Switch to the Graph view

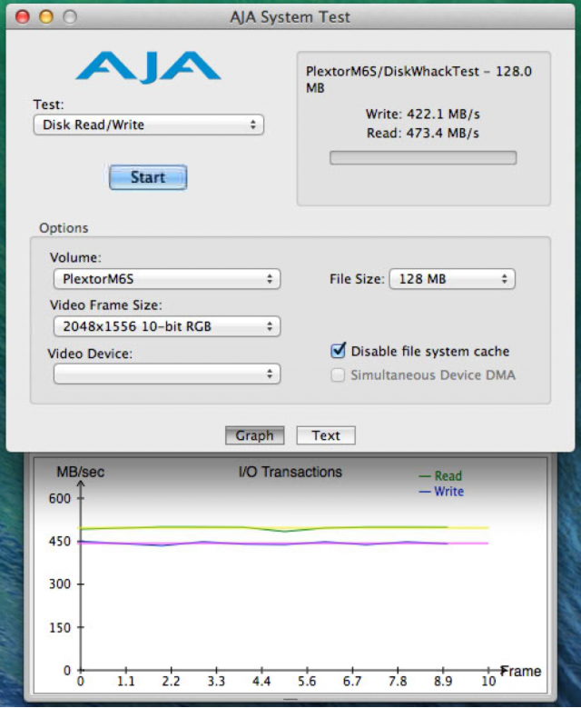pyautogui.click(x=254, y=435)
